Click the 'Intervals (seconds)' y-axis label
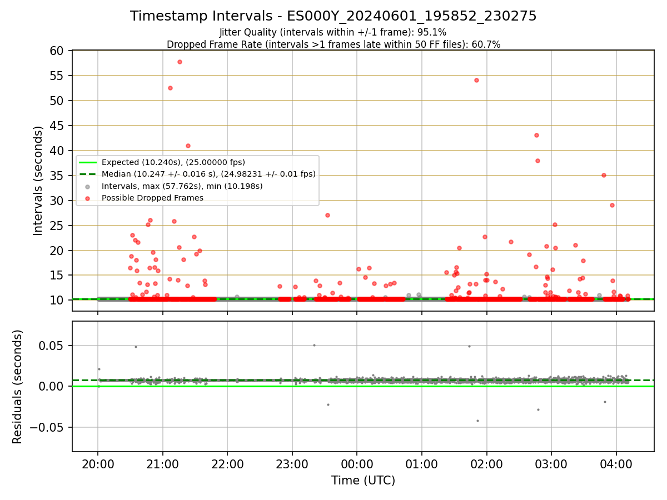This screenshot has height=500, width=667. click(38, 181)
